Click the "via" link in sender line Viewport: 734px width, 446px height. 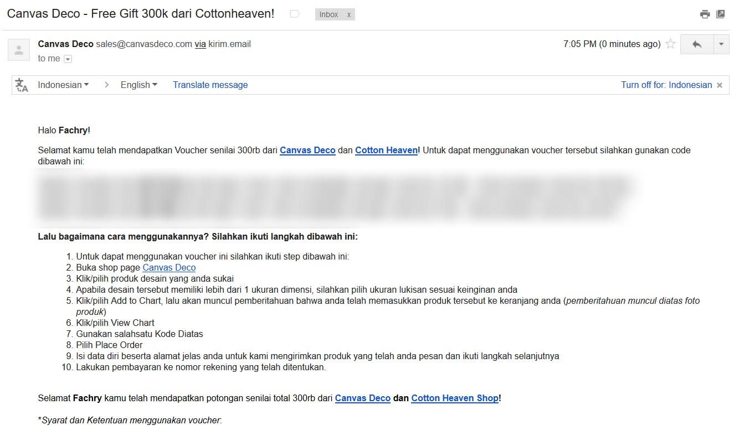click(200, 44)
